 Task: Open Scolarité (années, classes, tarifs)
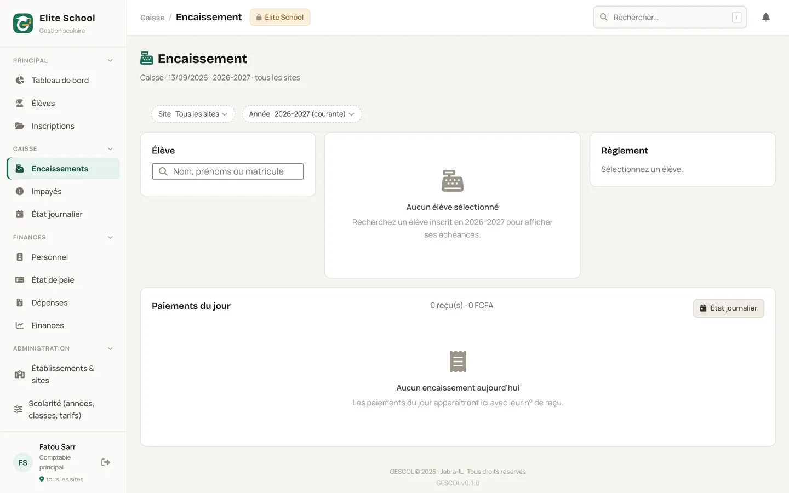point(64,409)
